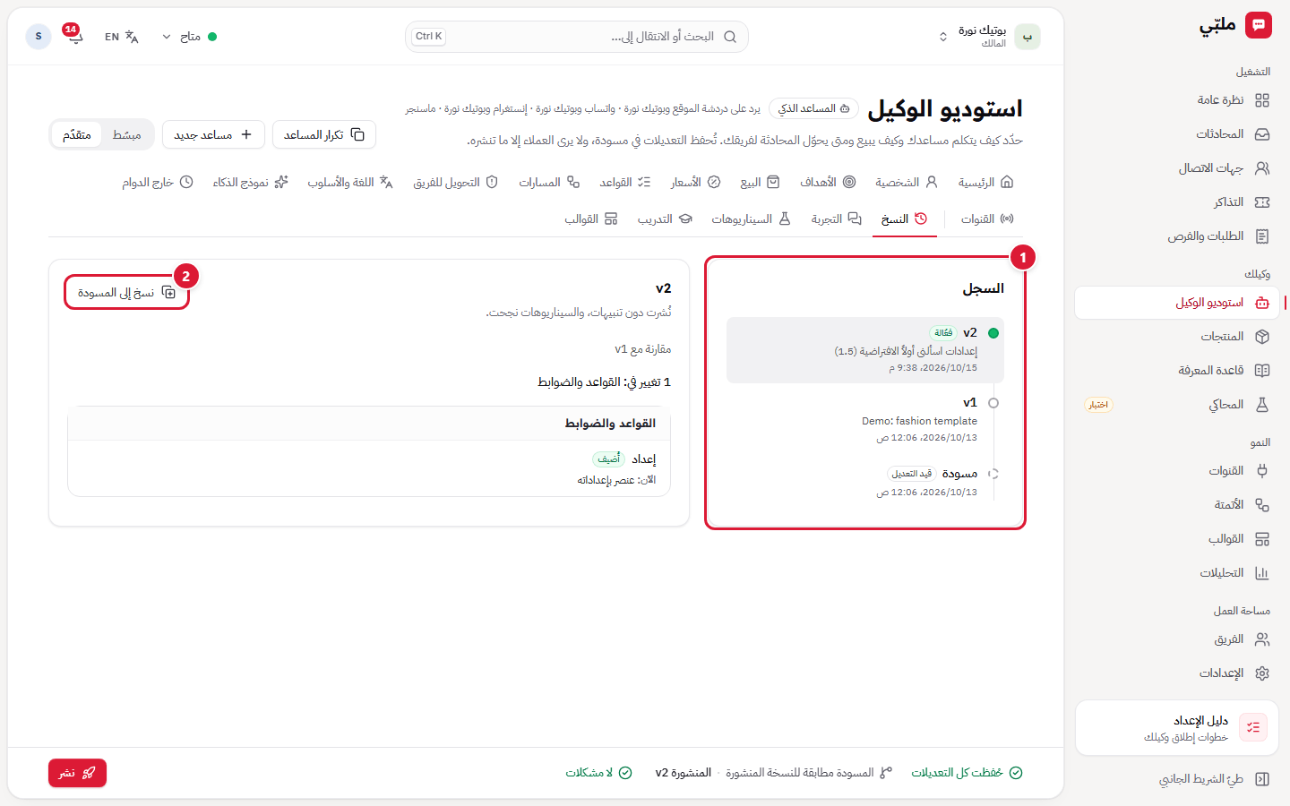Image resolution: width=1290 pixels, height=806 pixels.
Task: Open البيع tab
Action: coord(760,182)
